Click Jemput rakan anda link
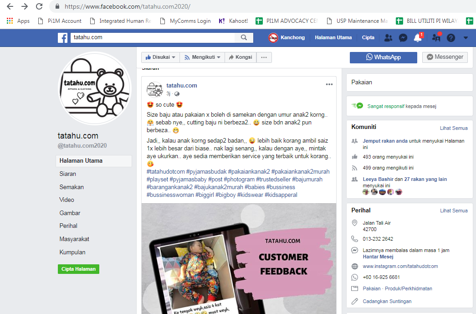Image resolution: width=476 pixels, height=314 pixels. tap(385, 141)
